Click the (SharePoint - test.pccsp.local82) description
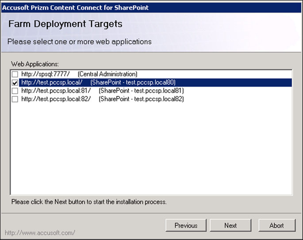The width and height of the screenshot is (303, 240). (141, 99)
